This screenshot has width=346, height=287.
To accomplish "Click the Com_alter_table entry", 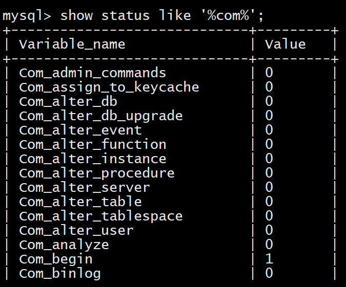I will click(x=80, y=202).
